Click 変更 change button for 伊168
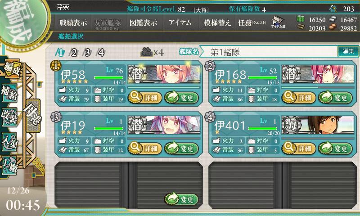Image resolution: width=360 pixels, height=216 pixels. pyautogui.click(x=335, y=97)
